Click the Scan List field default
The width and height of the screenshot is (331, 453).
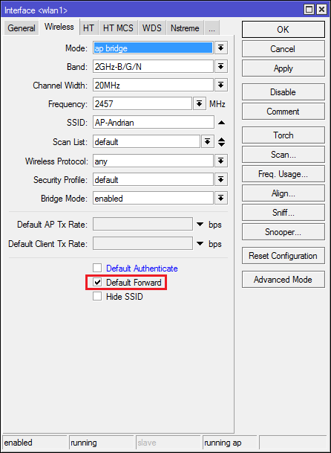pos(146,141)
